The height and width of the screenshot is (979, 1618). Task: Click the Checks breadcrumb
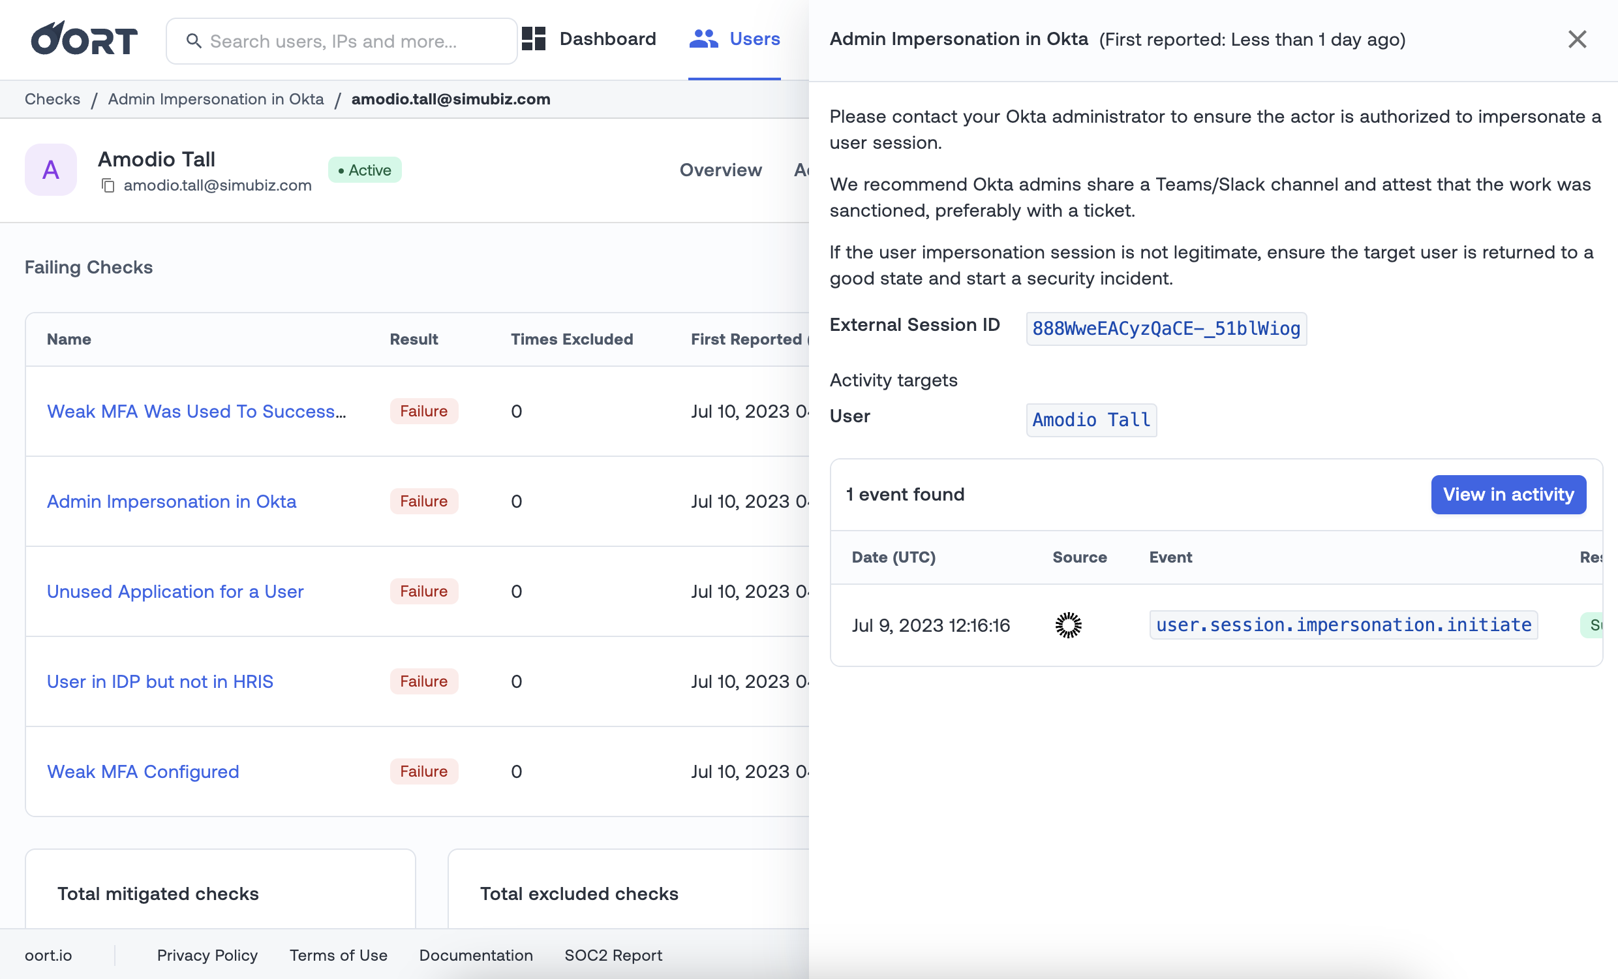(x=53, y=99)
